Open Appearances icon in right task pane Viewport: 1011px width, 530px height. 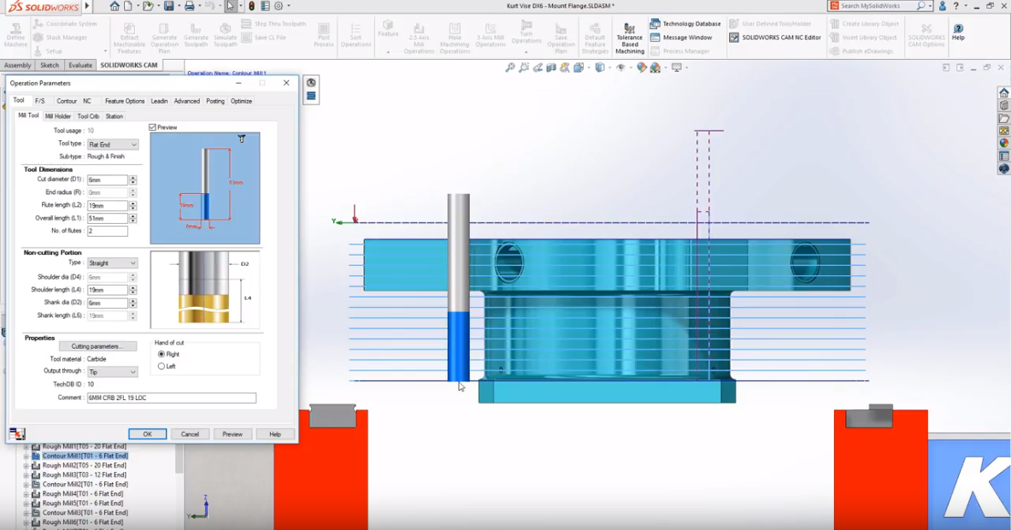1003,143
